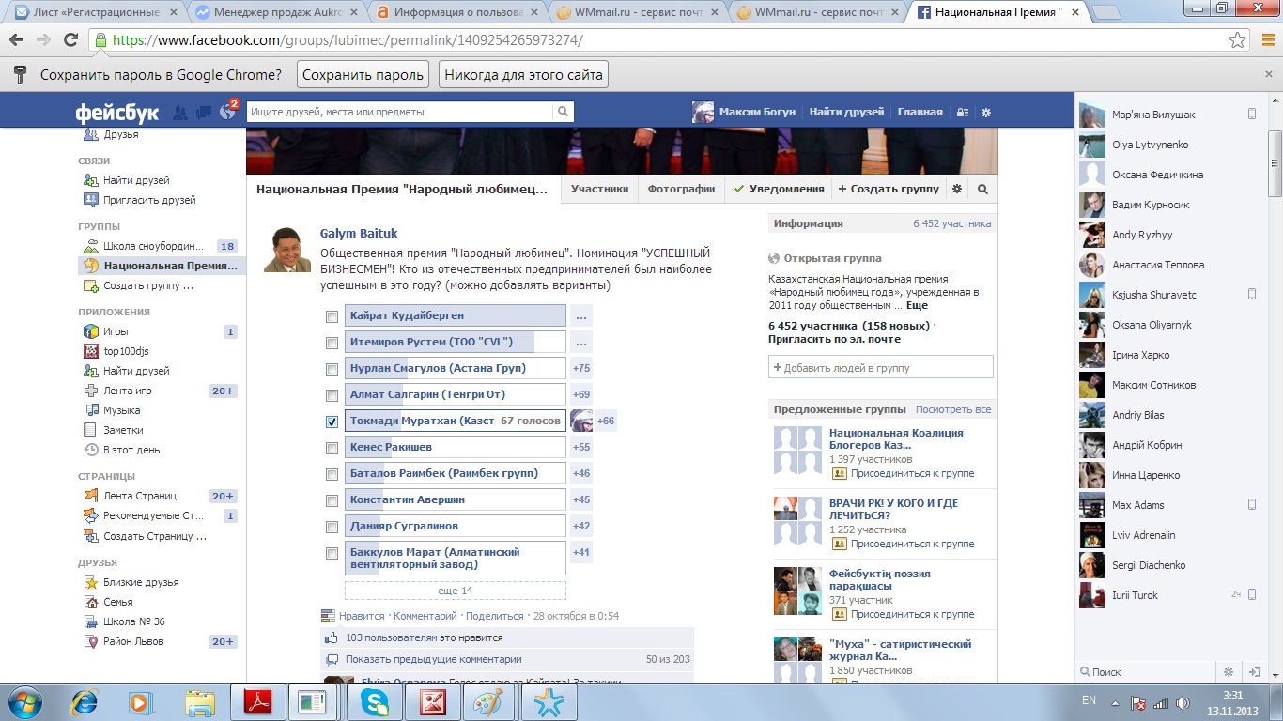Open Музыка app in sidebar

[121, 410]
